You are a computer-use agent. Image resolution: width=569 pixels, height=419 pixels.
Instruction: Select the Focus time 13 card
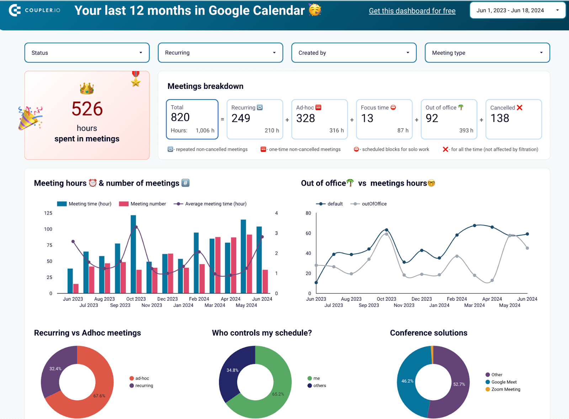[x=384, y=119]
